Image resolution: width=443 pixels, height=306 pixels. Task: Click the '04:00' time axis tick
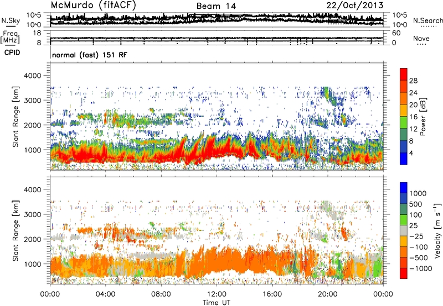pos(105,294)
